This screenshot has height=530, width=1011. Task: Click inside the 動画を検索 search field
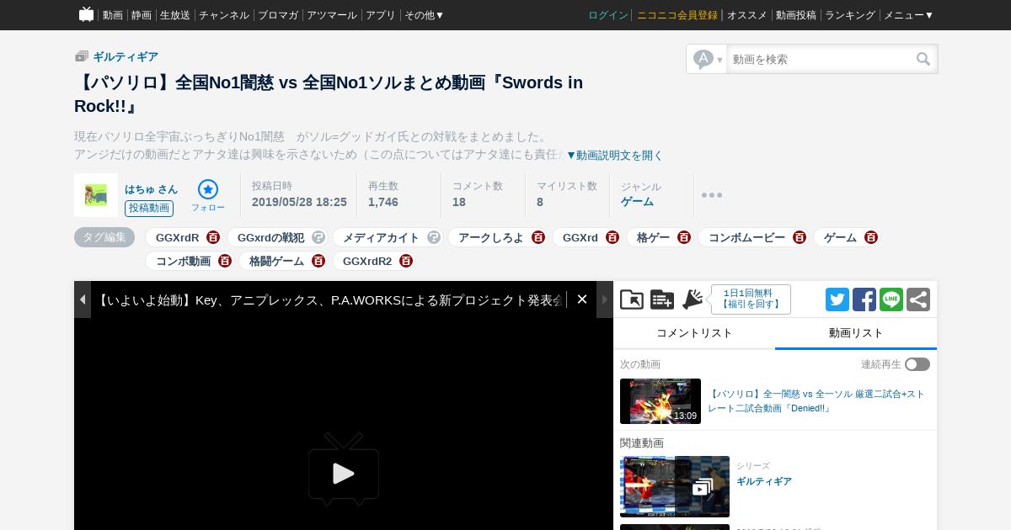tap(821, 59)
